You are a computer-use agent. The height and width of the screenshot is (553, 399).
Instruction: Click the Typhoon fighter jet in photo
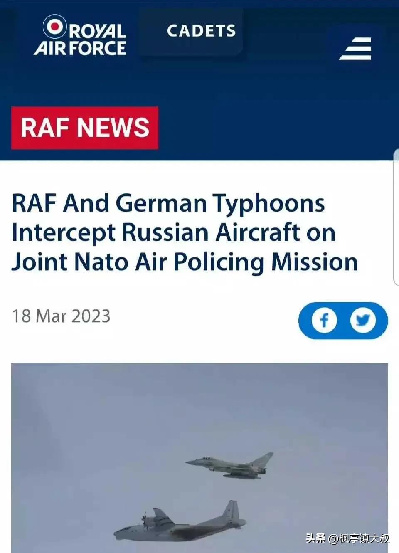(x=230, y=466)
